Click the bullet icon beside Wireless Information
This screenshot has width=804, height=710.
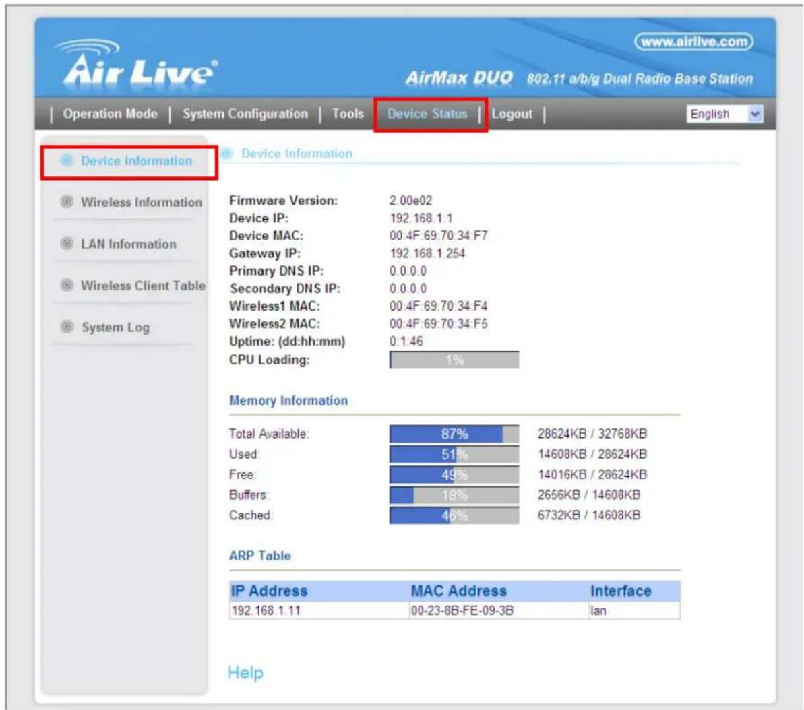click(x=67, y=202)
